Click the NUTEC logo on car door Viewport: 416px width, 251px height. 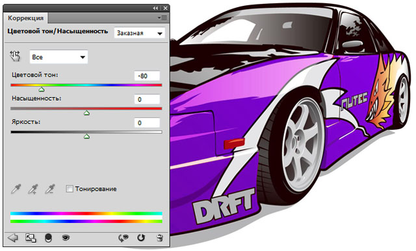354,101
